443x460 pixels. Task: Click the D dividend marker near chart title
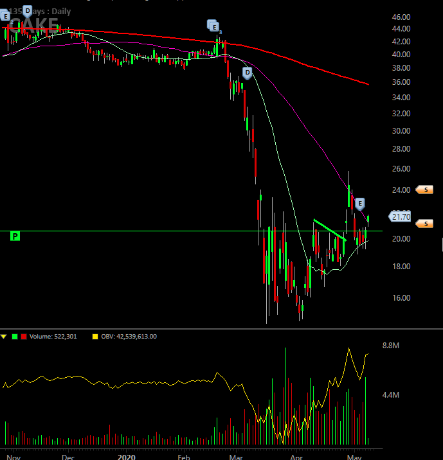(28, 11)
